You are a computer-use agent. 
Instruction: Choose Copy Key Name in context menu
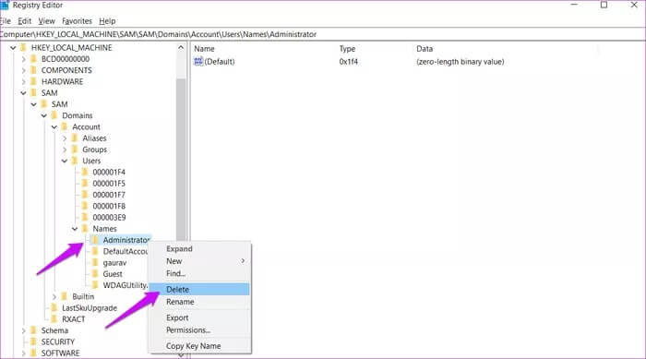(199, 346)
